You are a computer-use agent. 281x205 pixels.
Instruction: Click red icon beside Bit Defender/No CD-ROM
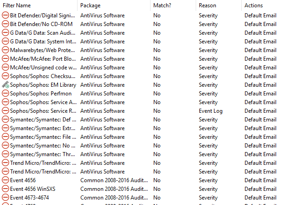coord(5,24)
